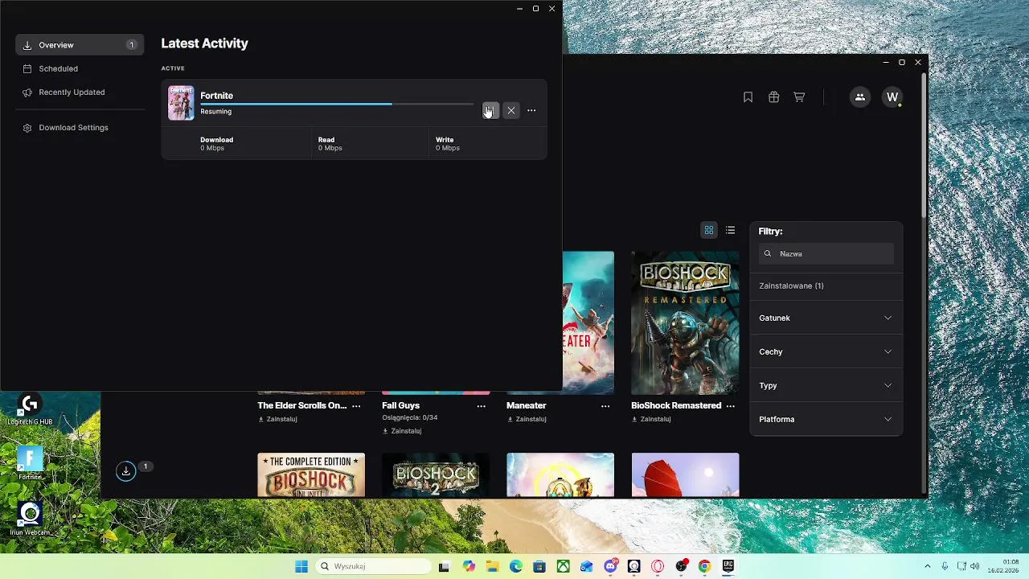Open launcher downloads icon with badge
This screenshot has height=579, width=1029.
(126, 471)
